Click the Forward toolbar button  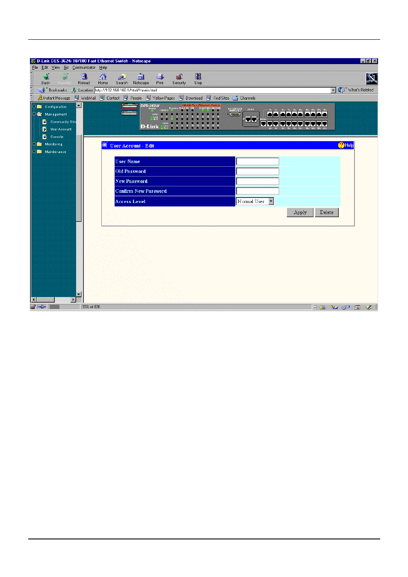click(65, 78)
